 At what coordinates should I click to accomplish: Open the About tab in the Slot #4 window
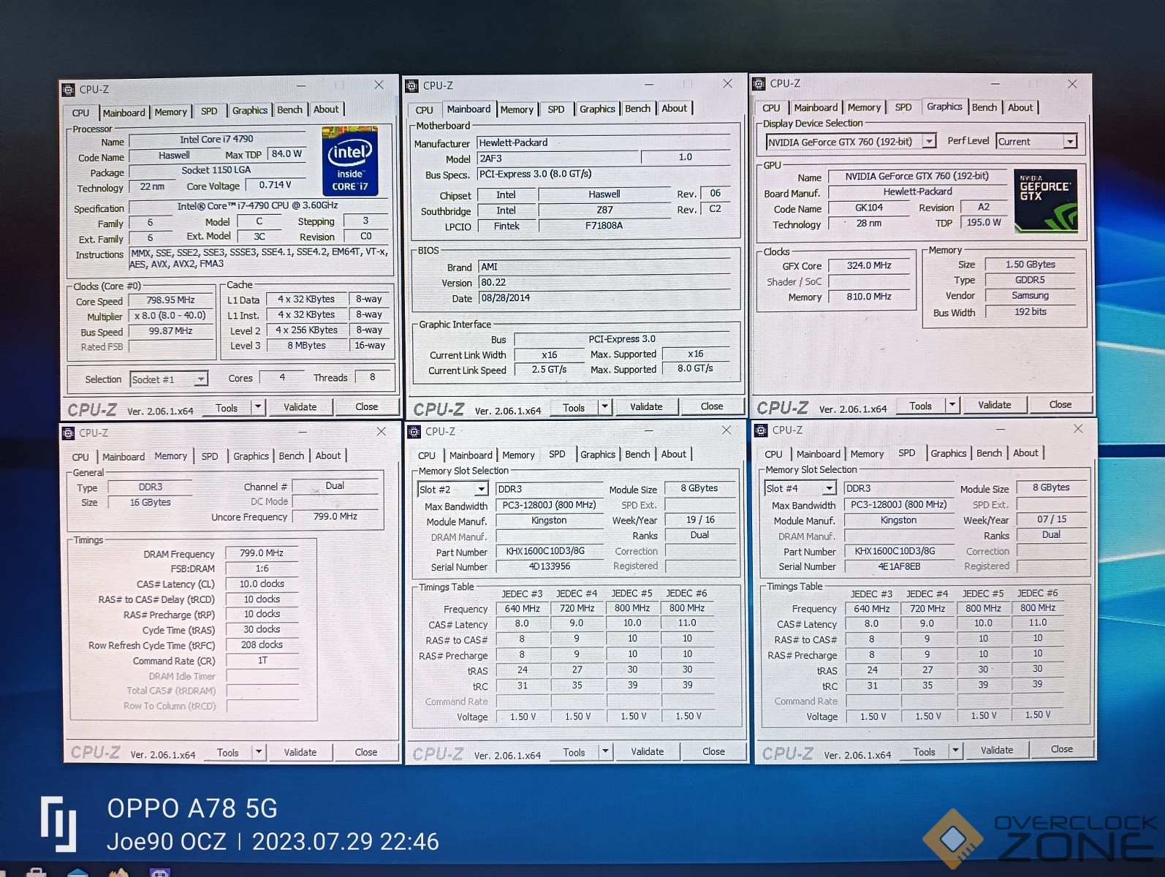click(1025, 453)
